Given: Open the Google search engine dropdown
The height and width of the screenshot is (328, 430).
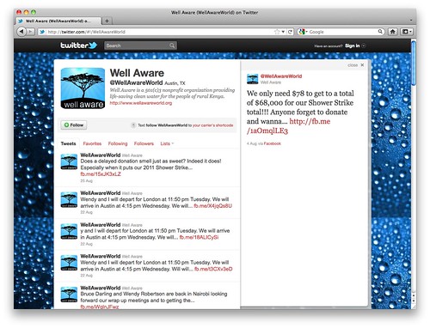Looking at the screenshot, I should (303, 32).
